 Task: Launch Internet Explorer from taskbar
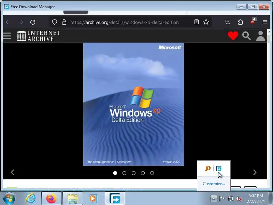pyautogui.click(x=30, y=199)
